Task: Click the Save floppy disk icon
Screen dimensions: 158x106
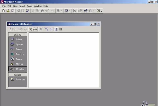Action: coord(13,11)
